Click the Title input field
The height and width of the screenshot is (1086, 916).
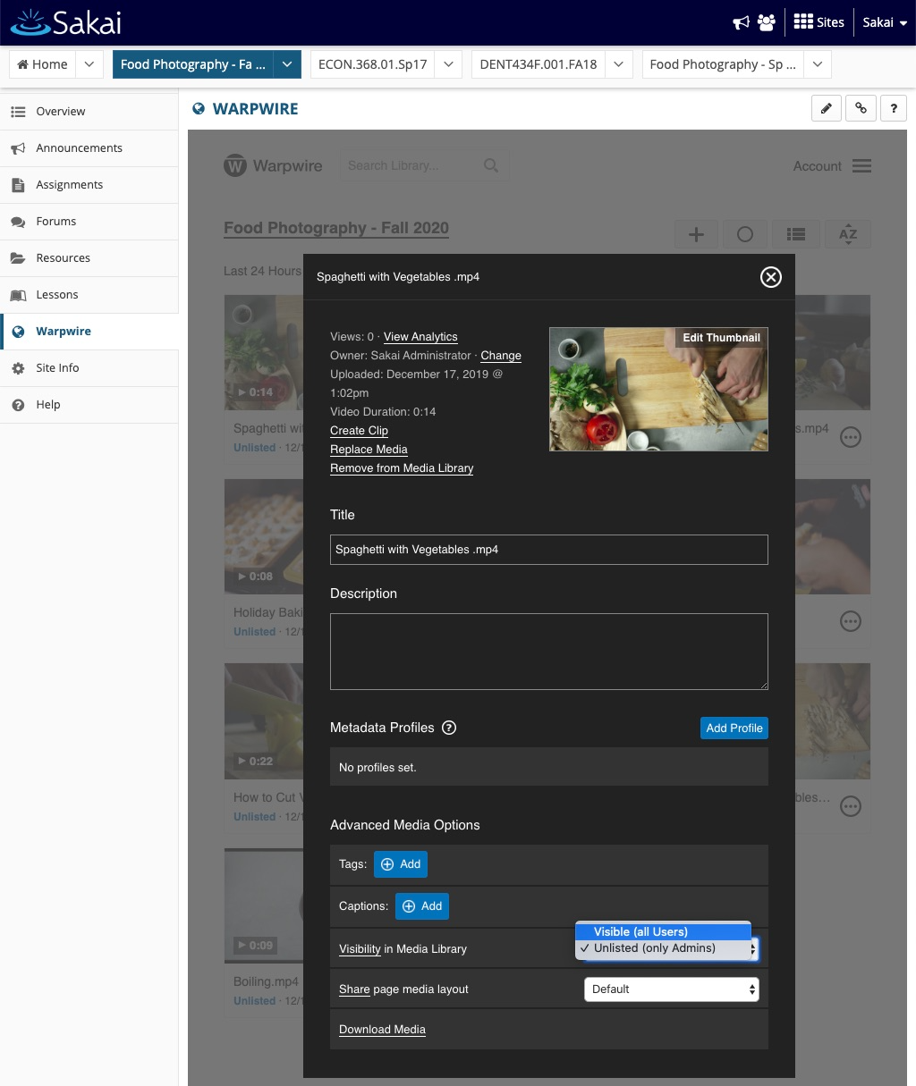[x=549, y=550]
